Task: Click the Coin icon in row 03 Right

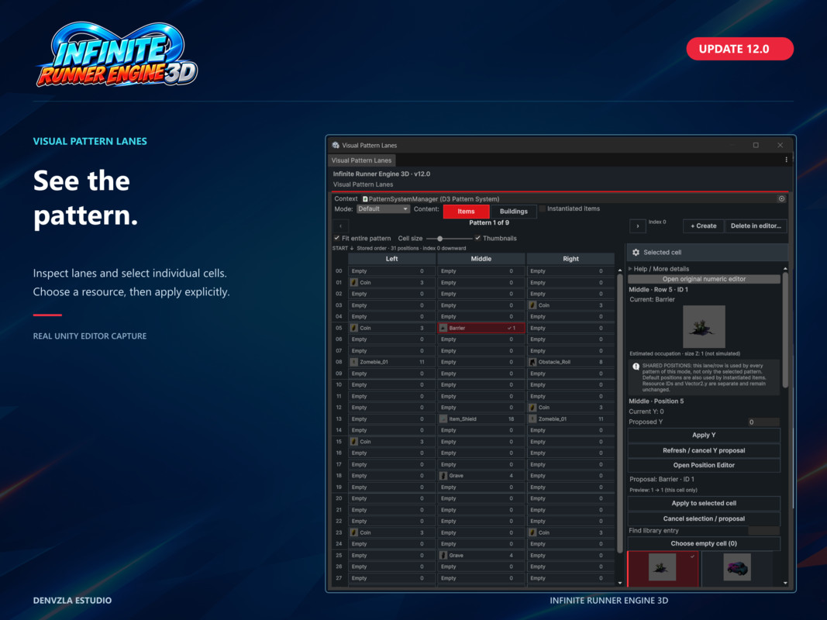Action: point(532,305)
